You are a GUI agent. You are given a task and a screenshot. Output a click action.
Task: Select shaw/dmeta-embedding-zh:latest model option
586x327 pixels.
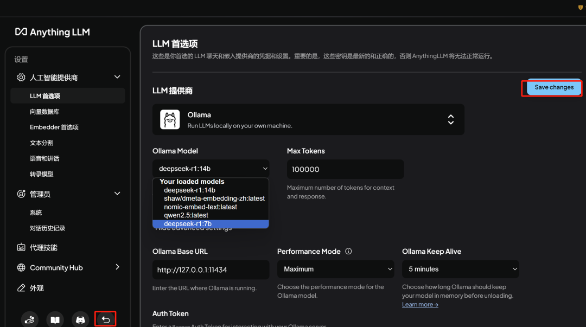click(211, 198)
